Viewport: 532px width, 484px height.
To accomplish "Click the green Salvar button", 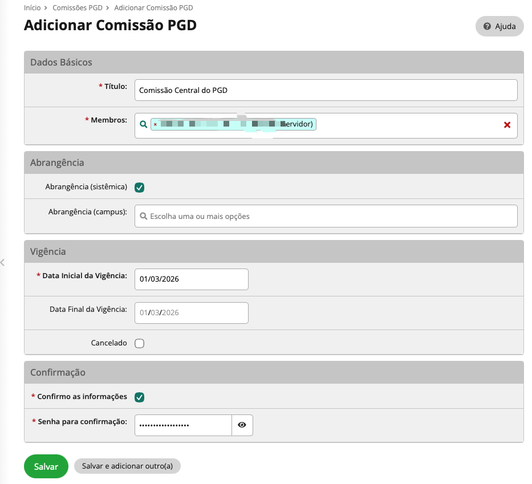I will 46,466.
